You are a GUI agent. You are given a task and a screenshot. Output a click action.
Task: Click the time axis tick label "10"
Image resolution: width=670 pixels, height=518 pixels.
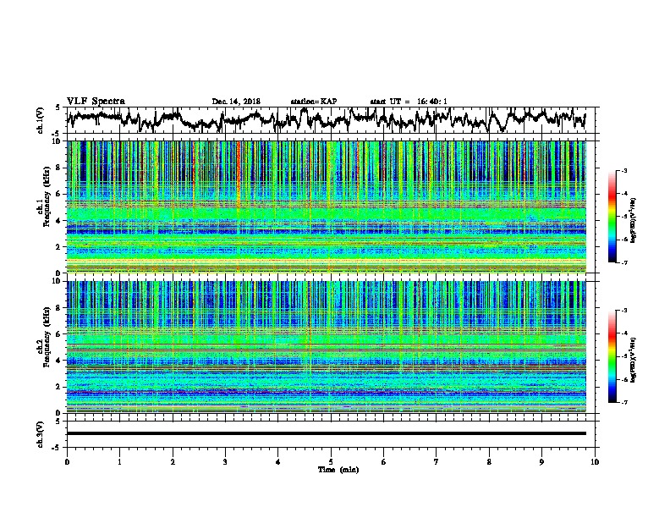point(595,462)
